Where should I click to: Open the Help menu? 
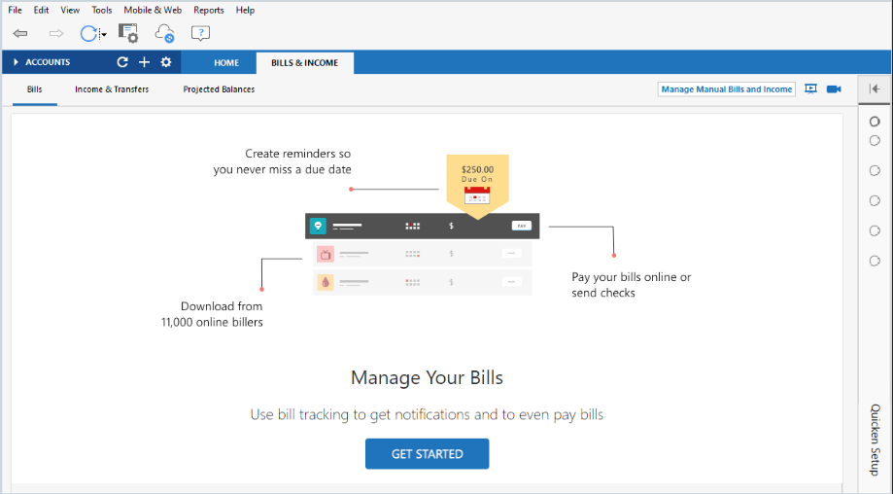245,11
